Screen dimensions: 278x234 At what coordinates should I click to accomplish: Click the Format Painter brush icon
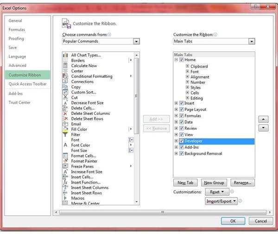coord(65,161)
